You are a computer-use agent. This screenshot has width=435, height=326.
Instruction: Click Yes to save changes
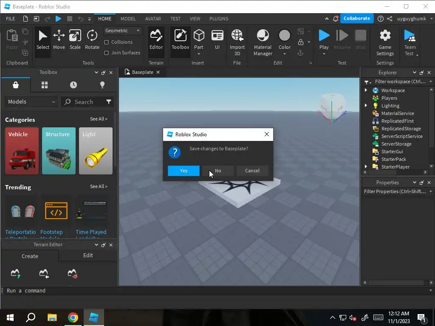(184, 171)
